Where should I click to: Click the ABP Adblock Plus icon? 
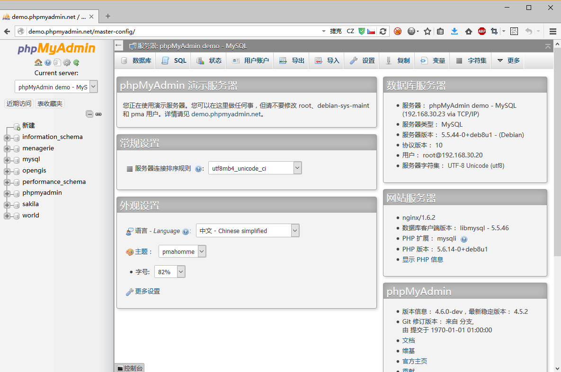(x=482, y=31)
